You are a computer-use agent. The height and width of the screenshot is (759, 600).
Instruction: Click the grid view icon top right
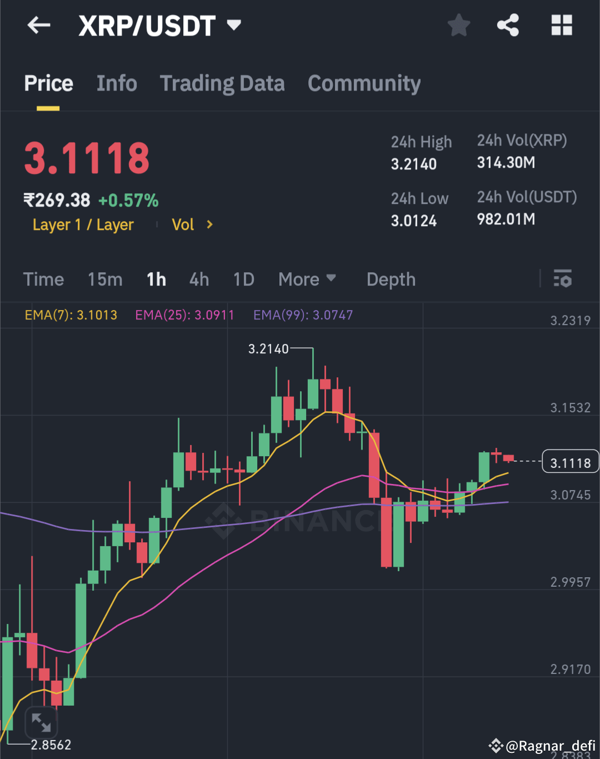[561, 25]
